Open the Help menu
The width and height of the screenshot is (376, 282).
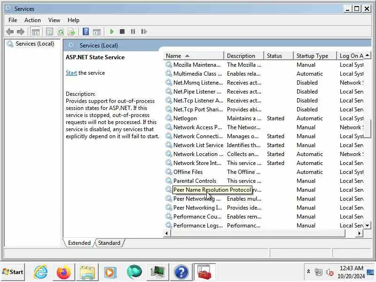[x=73, y=20]
